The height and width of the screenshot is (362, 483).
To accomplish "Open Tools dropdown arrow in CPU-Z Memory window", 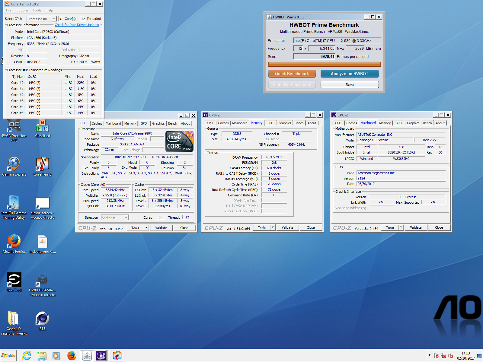I will [x=273, y=227].
